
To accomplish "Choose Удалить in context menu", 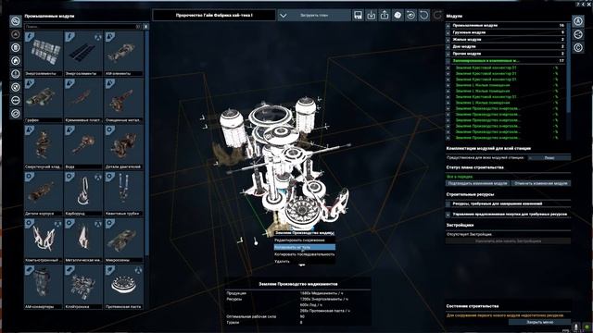I will (x=304, y=261).
